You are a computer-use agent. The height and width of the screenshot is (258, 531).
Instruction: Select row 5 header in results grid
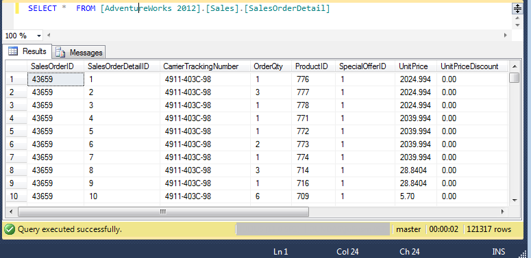16,131
